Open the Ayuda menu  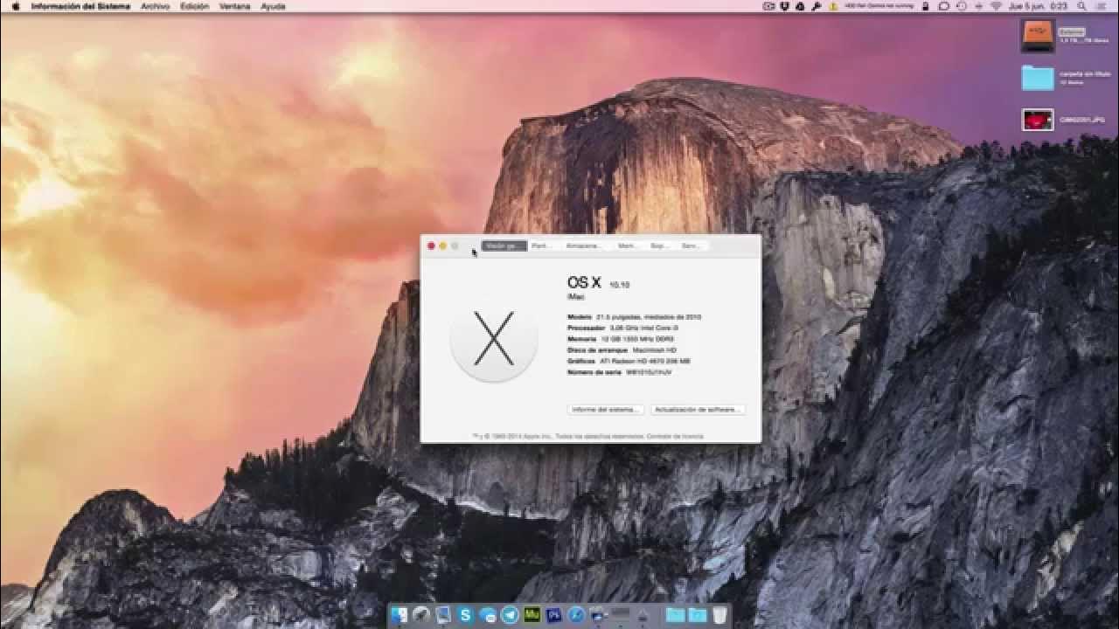coord(273,6)
